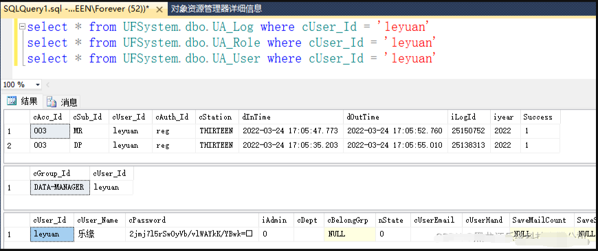Select the encrypted password value cell
The image size is (598, 251).
(192, 234)
